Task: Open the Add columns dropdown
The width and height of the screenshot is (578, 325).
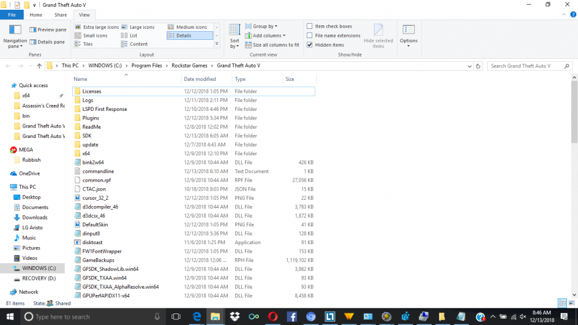Action: tap(265, 35)
